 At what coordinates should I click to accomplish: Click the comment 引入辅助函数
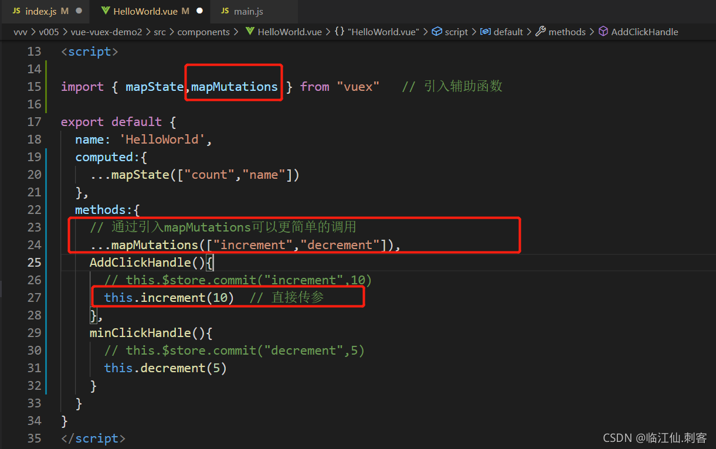[x=452, y=87]
